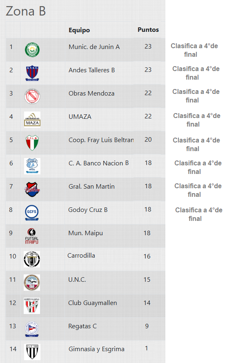Click the Universidad MAZA logo

coord(32,120)
